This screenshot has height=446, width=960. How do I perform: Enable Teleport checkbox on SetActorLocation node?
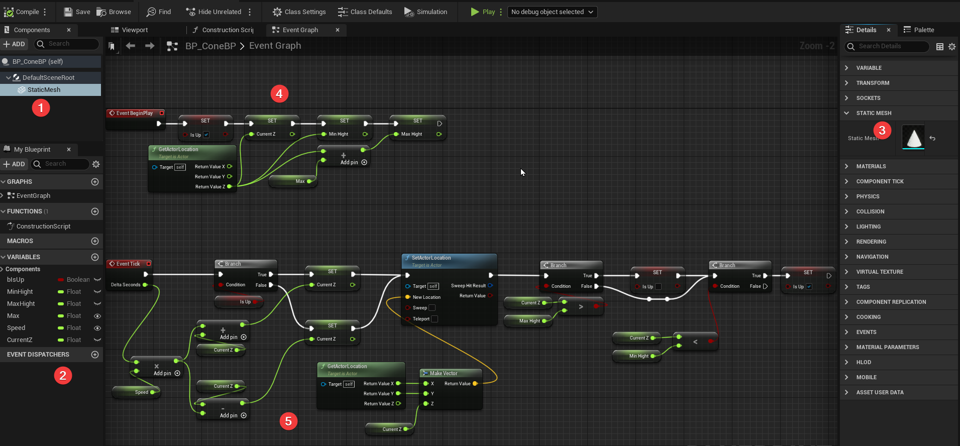click(x=435, y=319)
